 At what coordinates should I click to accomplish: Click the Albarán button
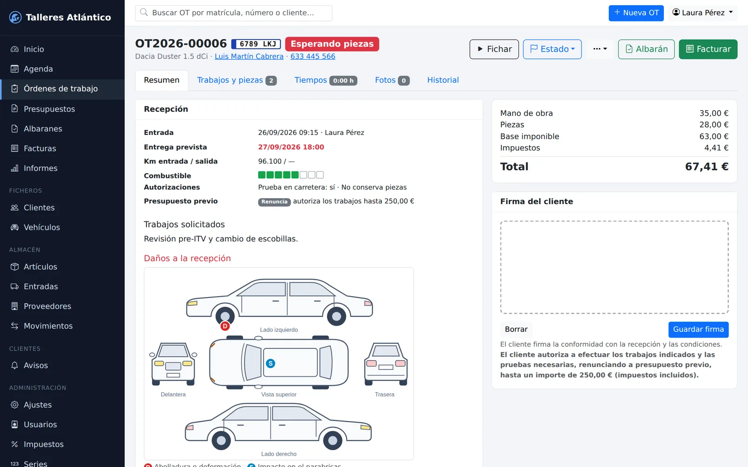pos(646,49)
